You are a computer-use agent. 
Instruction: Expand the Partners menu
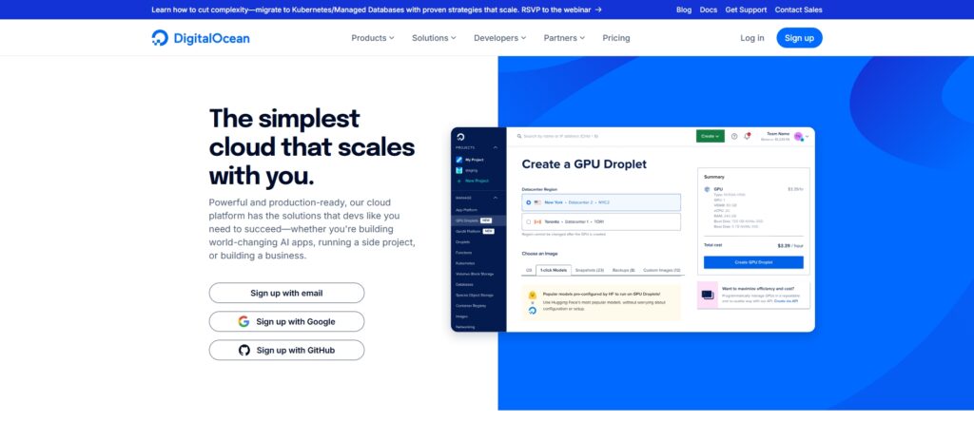coord(564,38)
